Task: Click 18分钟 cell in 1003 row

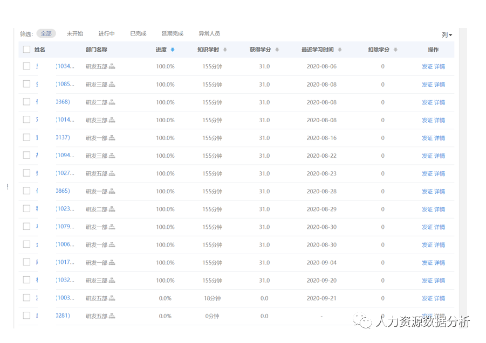Action: (213, 298)
